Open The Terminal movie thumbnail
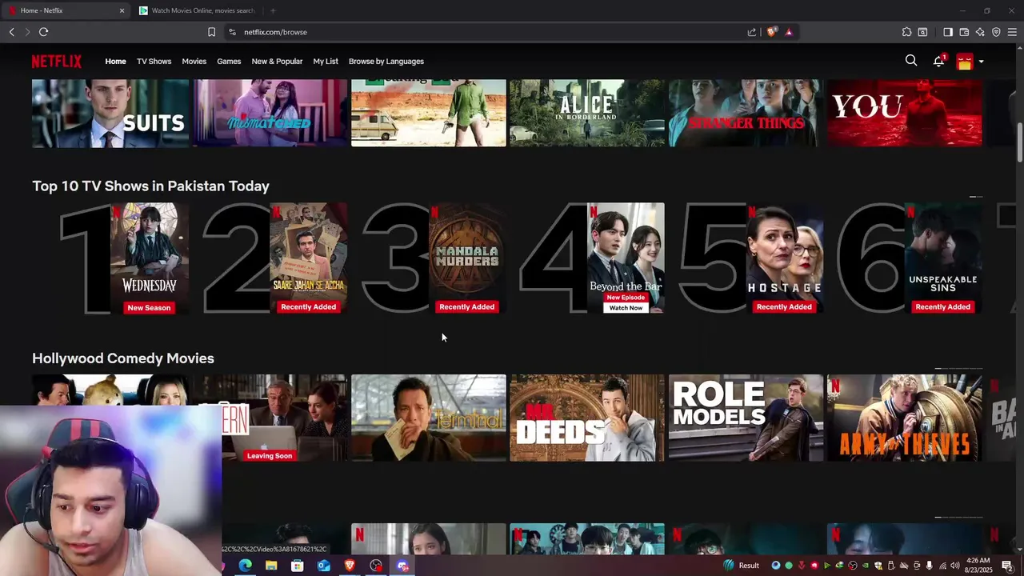The width and height of the screenshot is (1024, 576). coord(428,418)
